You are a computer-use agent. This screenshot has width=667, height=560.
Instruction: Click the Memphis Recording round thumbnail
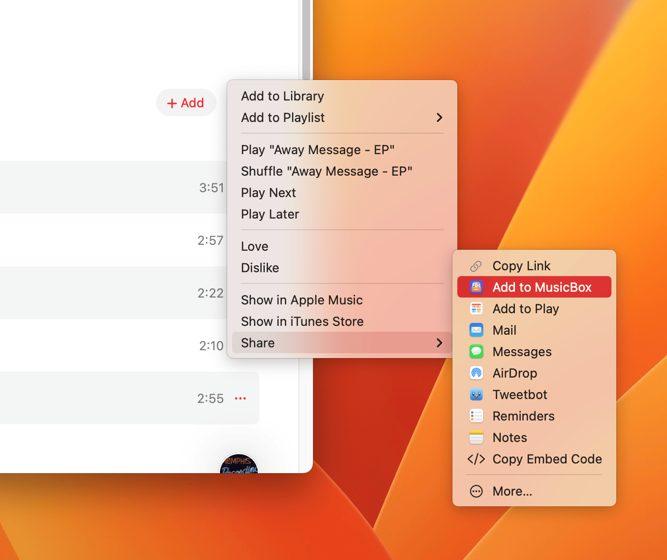click(238, 463)
